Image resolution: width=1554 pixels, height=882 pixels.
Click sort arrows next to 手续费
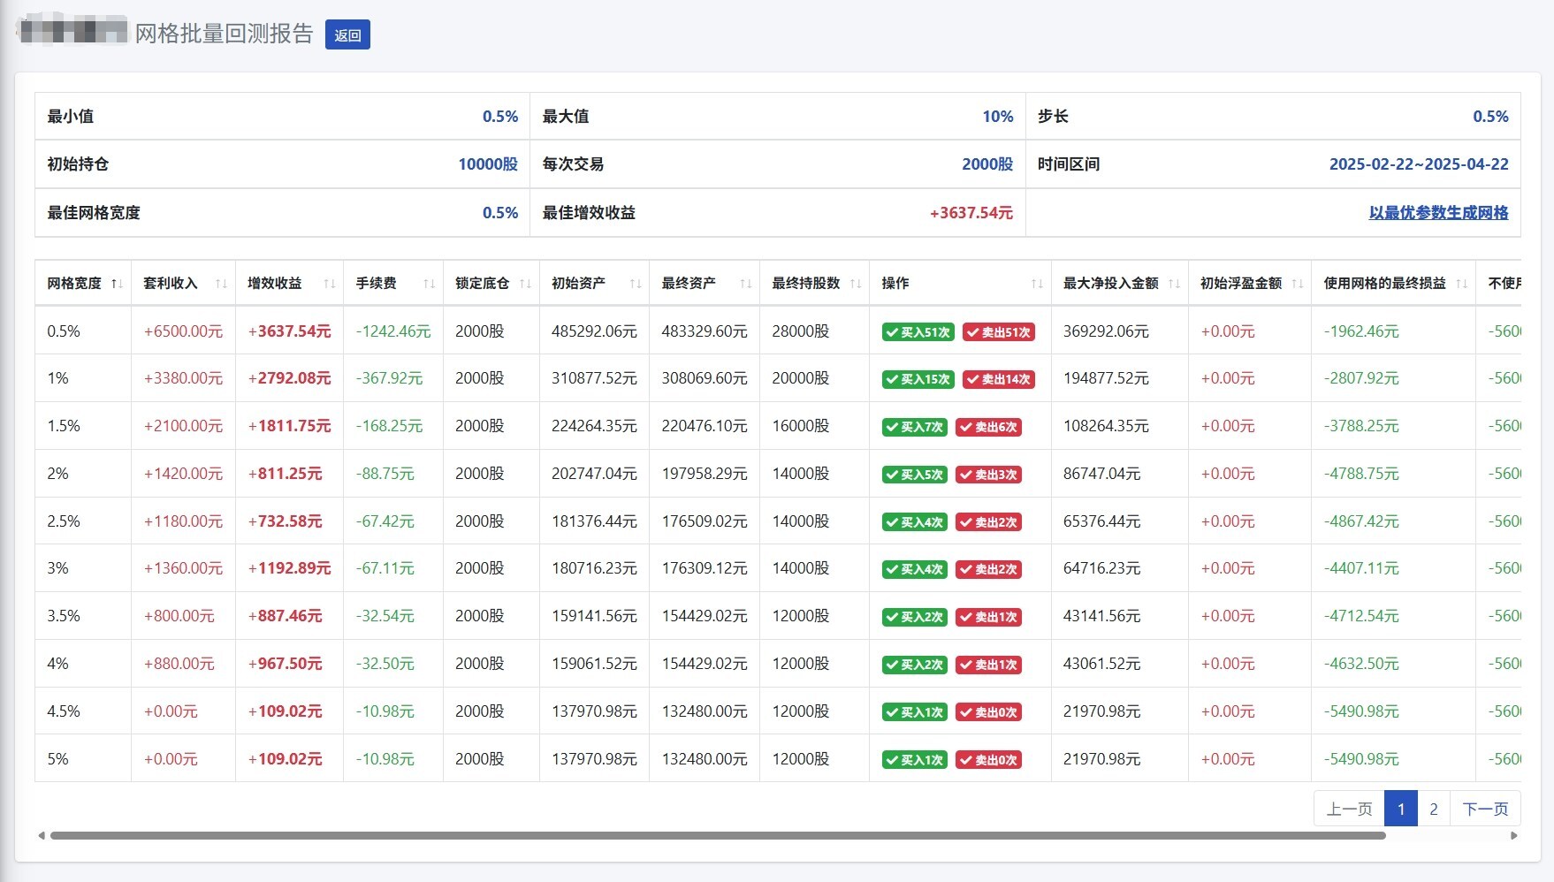(x=429, y=284)
